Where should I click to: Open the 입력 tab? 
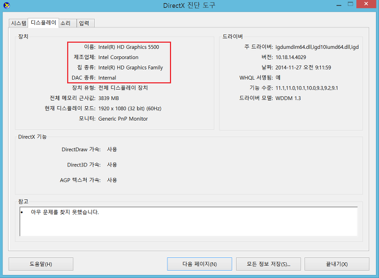[86, 23]
